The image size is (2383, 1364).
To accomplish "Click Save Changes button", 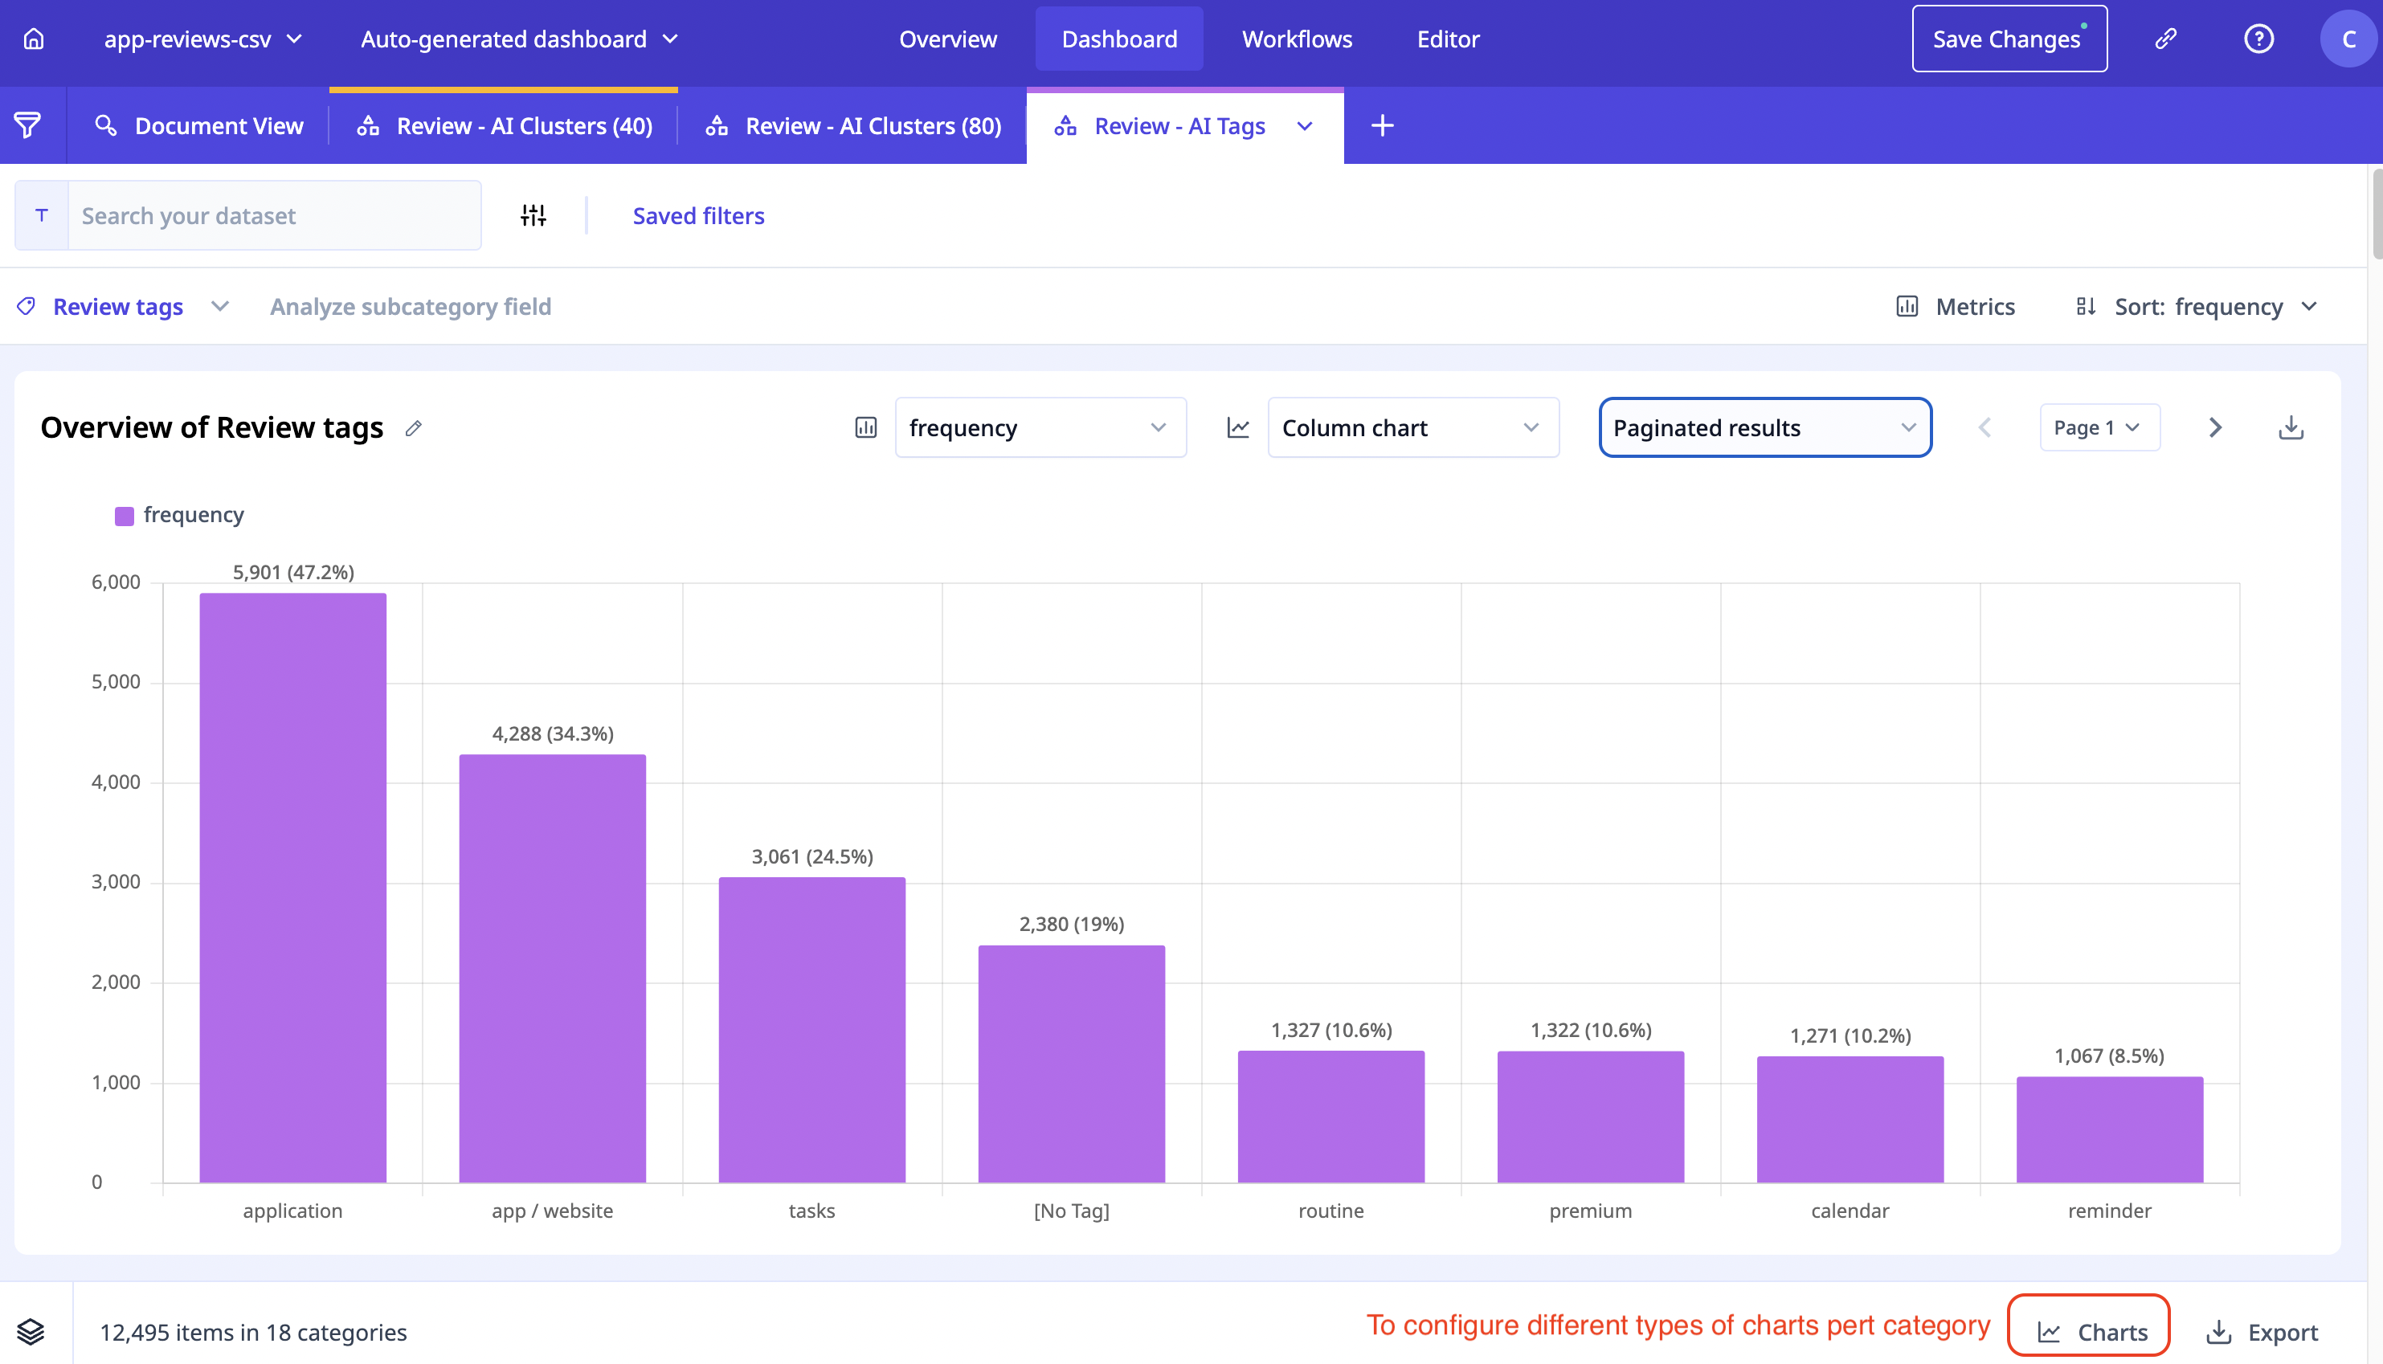I will tap(2009, 39).
